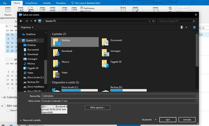The image size is (209, 126).
Task: Switch to the Home ribbon tab
Action: pos(17,3)
